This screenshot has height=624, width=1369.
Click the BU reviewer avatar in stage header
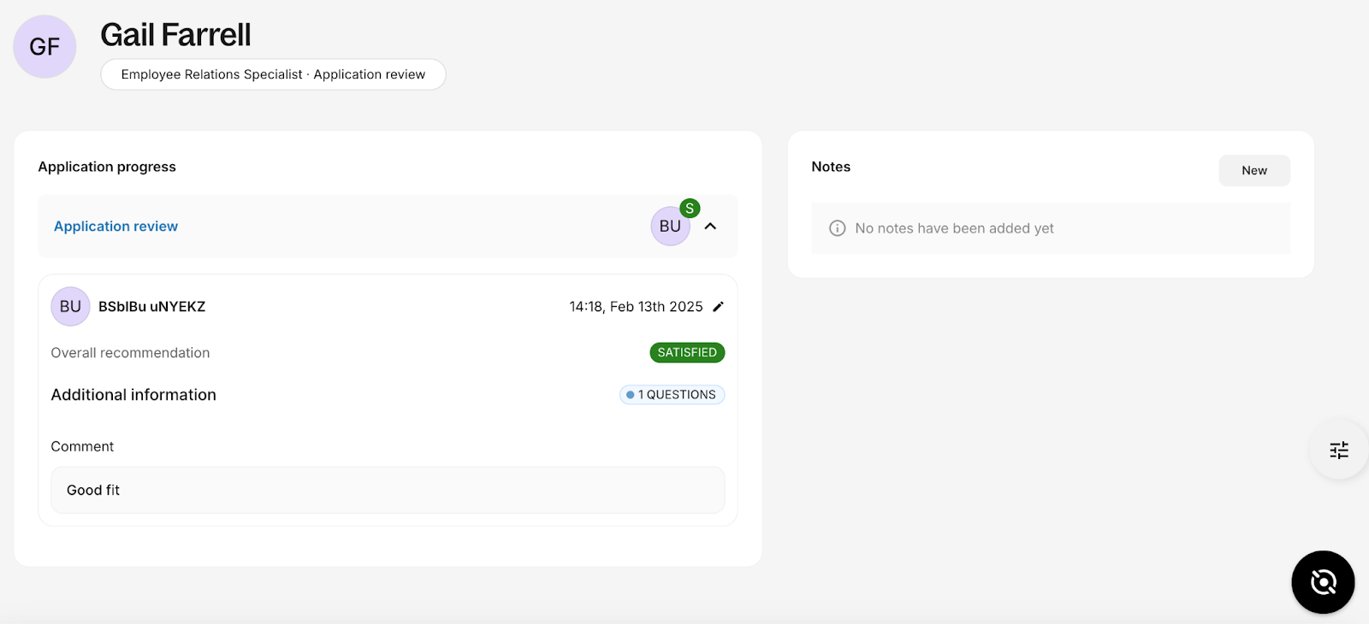(670, 227)
